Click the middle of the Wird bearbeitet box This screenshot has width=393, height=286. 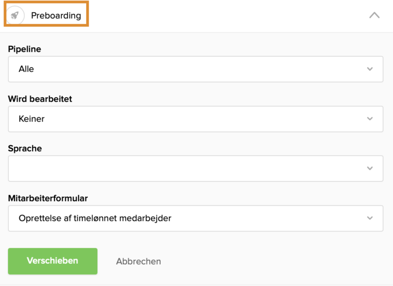click(x=195, y=119)
